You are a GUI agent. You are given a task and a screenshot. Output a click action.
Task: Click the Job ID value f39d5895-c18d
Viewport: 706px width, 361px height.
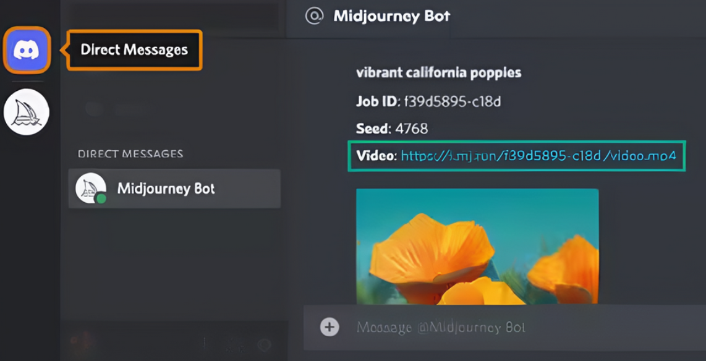click(451, 101)
